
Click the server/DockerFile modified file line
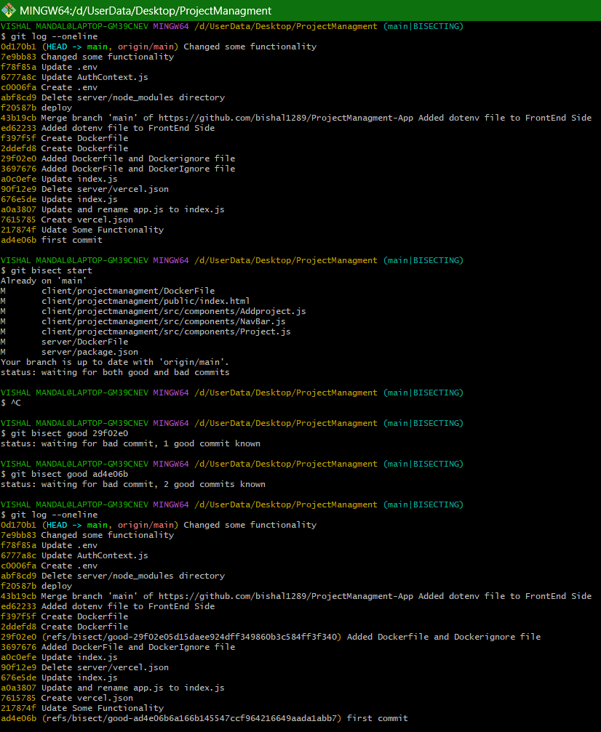(x=64, y=342)
